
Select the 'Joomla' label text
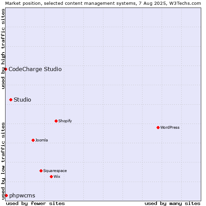pyautogui.click(x=42, y=140)
